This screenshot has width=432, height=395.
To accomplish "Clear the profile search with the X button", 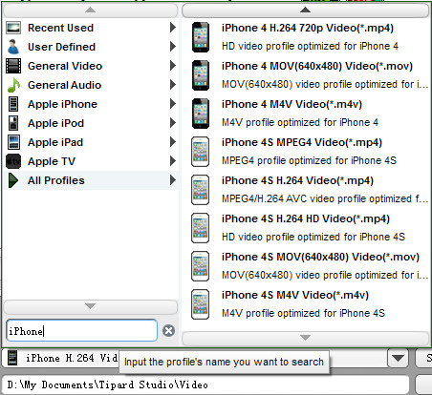I will (x=168, y=331).
